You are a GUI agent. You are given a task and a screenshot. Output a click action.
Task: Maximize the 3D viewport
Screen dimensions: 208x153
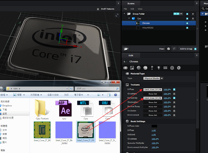point(117,15)
